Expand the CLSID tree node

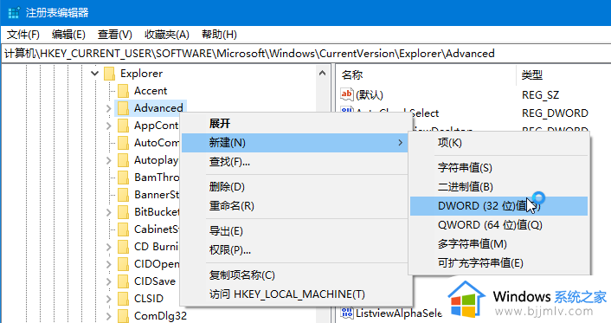(x=109, y=299)
